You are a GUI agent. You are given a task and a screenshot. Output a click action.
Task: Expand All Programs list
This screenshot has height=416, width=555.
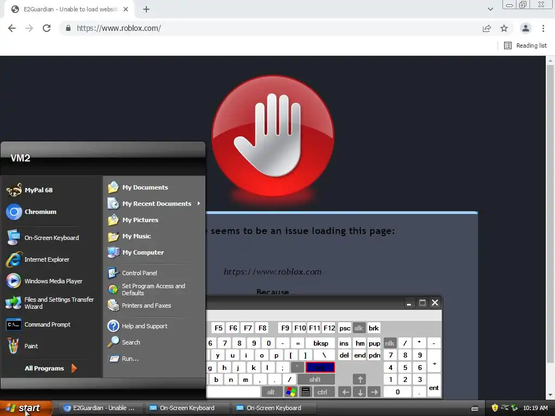click(50, 368)
